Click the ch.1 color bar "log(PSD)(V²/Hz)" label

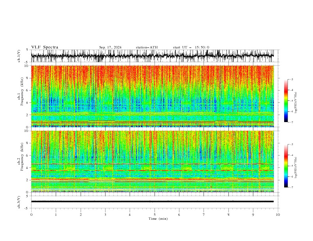[296, 103]
